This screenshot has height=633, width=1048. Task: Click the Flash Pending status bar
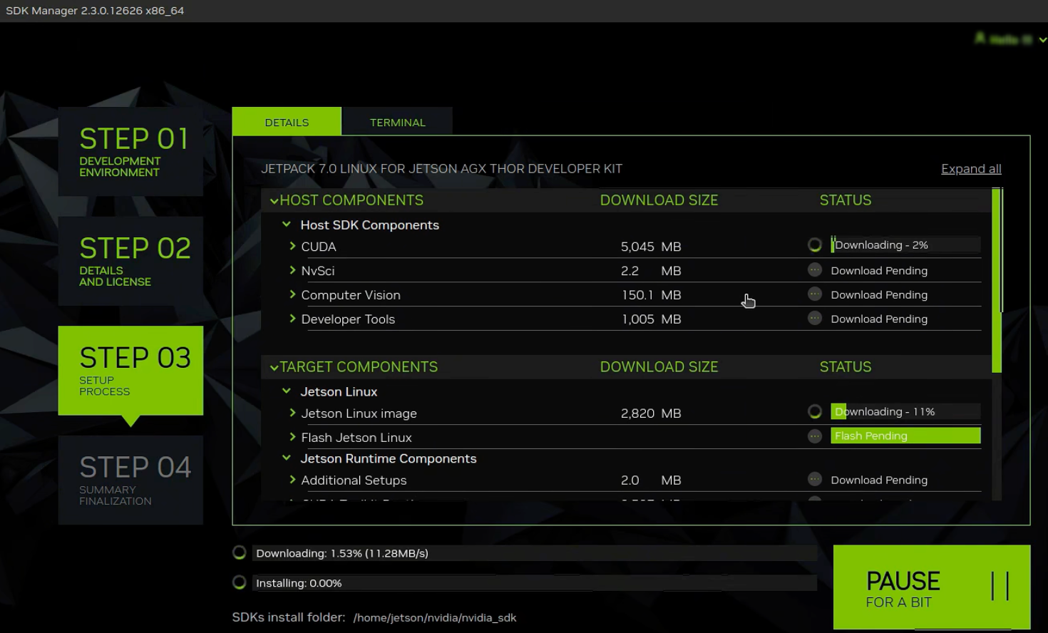tap(905, 436)
